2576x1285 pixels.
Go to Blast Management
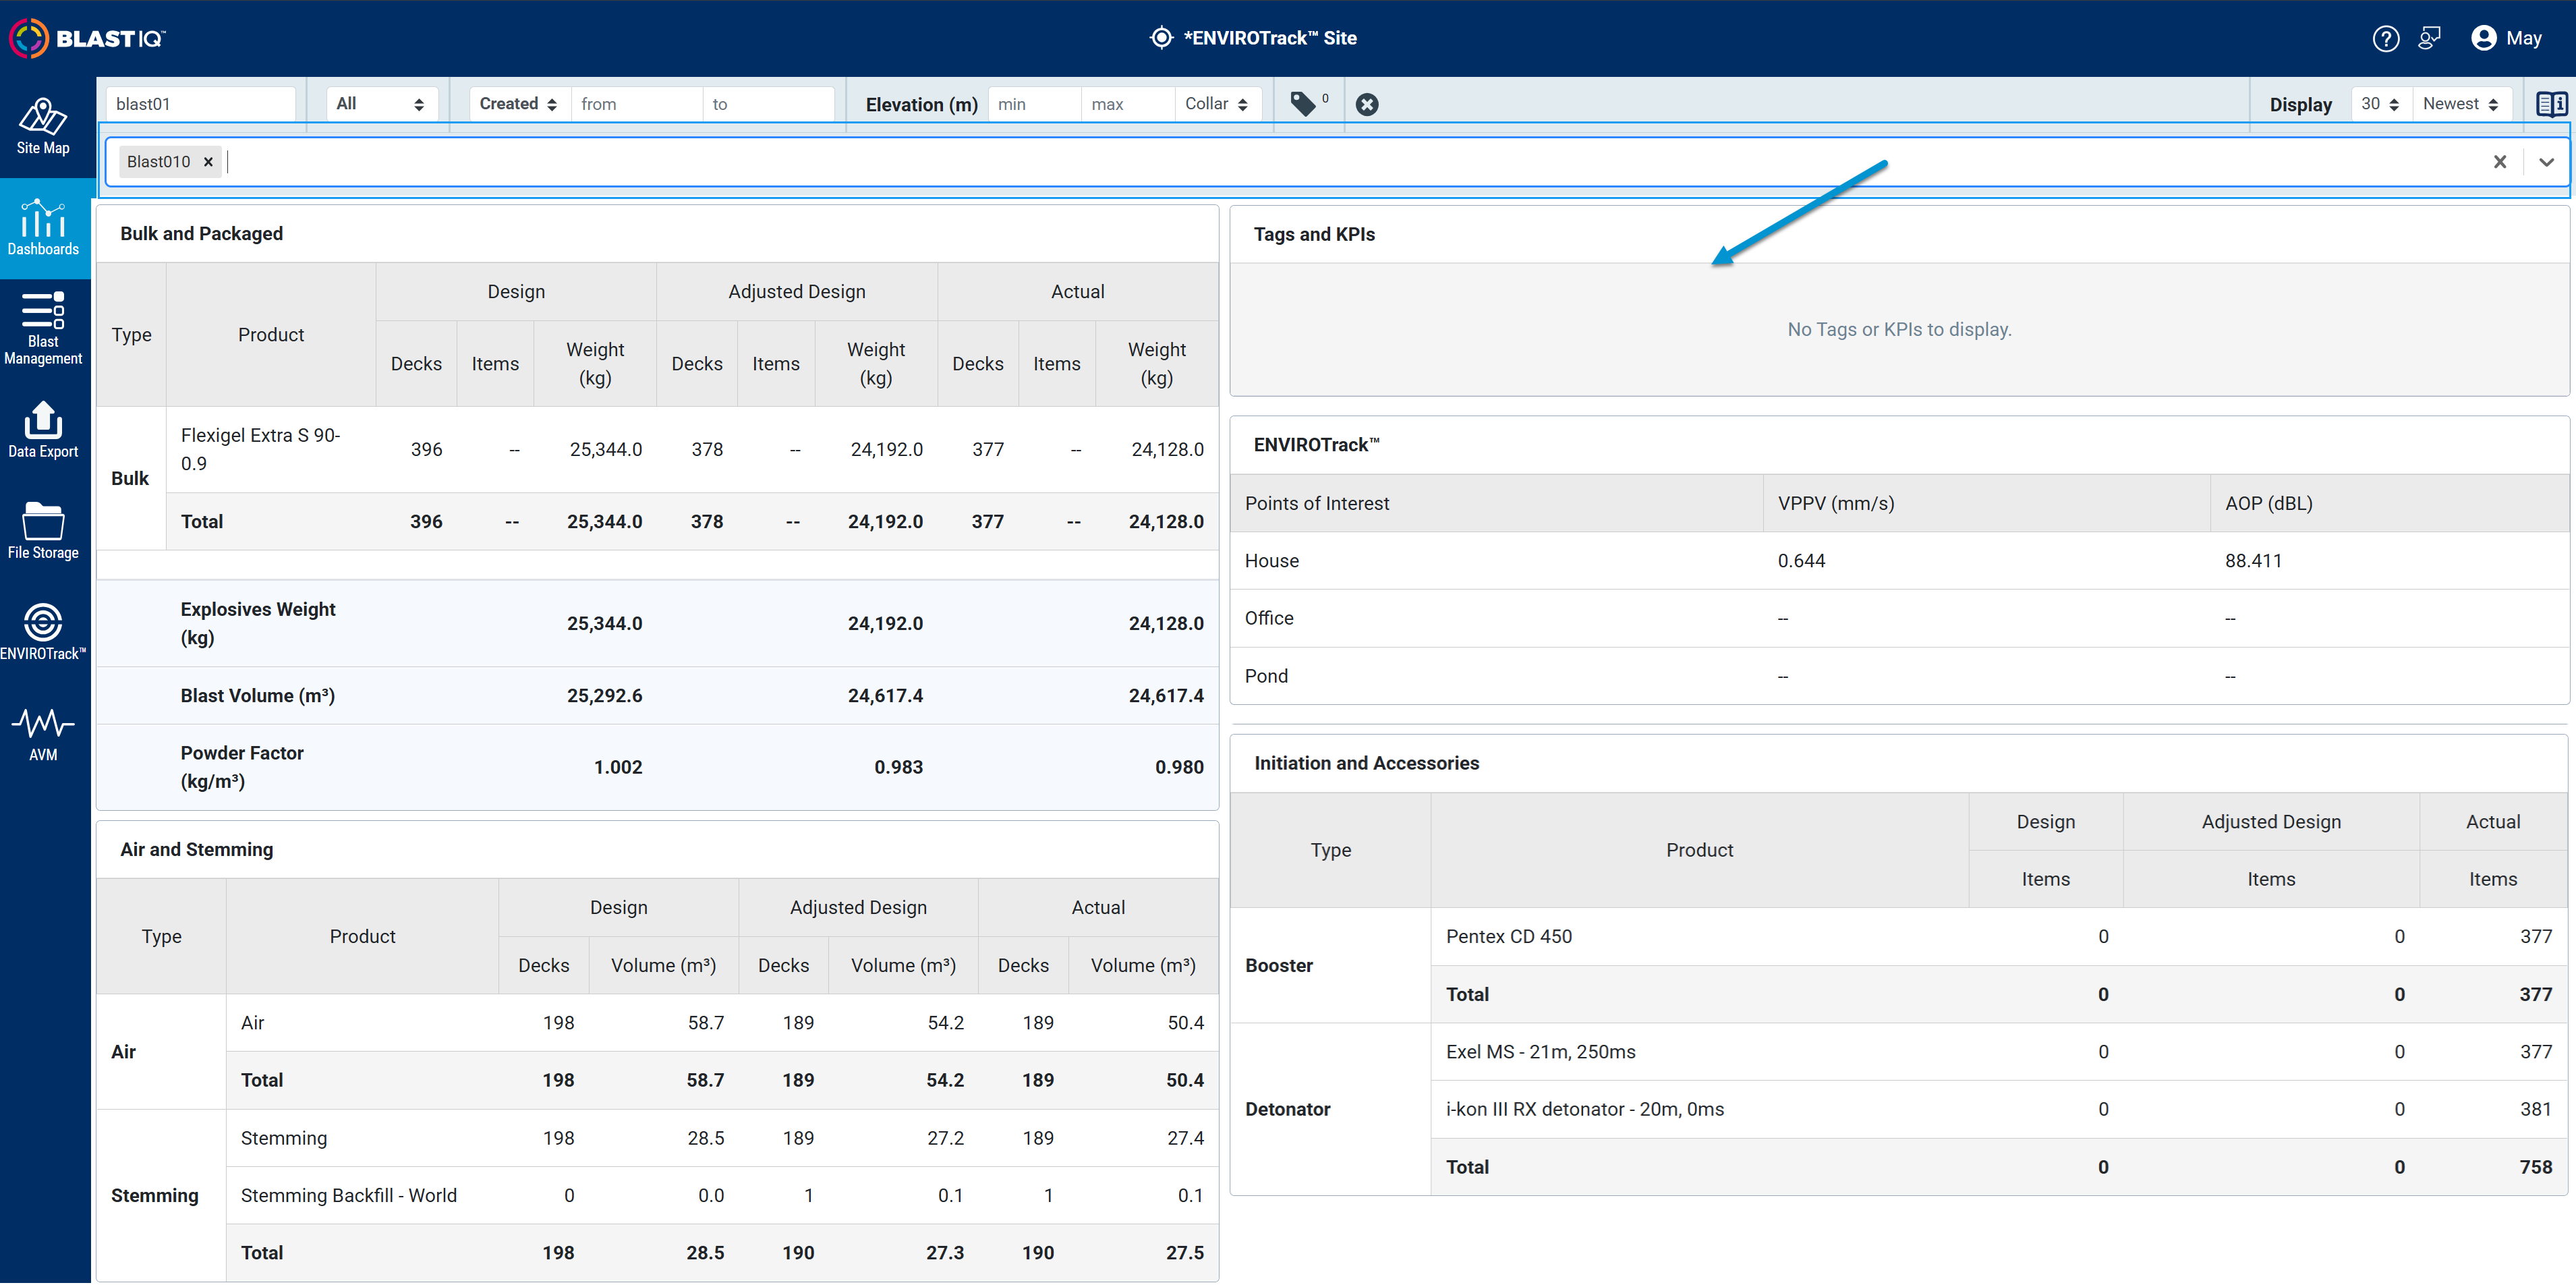43,329
